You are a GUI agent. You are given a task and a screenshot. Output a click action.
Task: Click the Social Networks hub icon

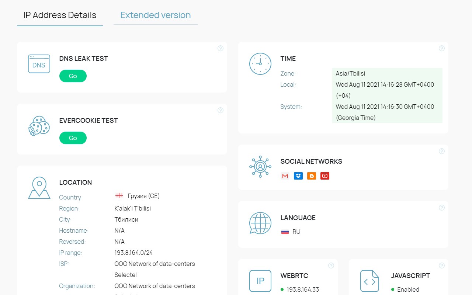[260, 167]
